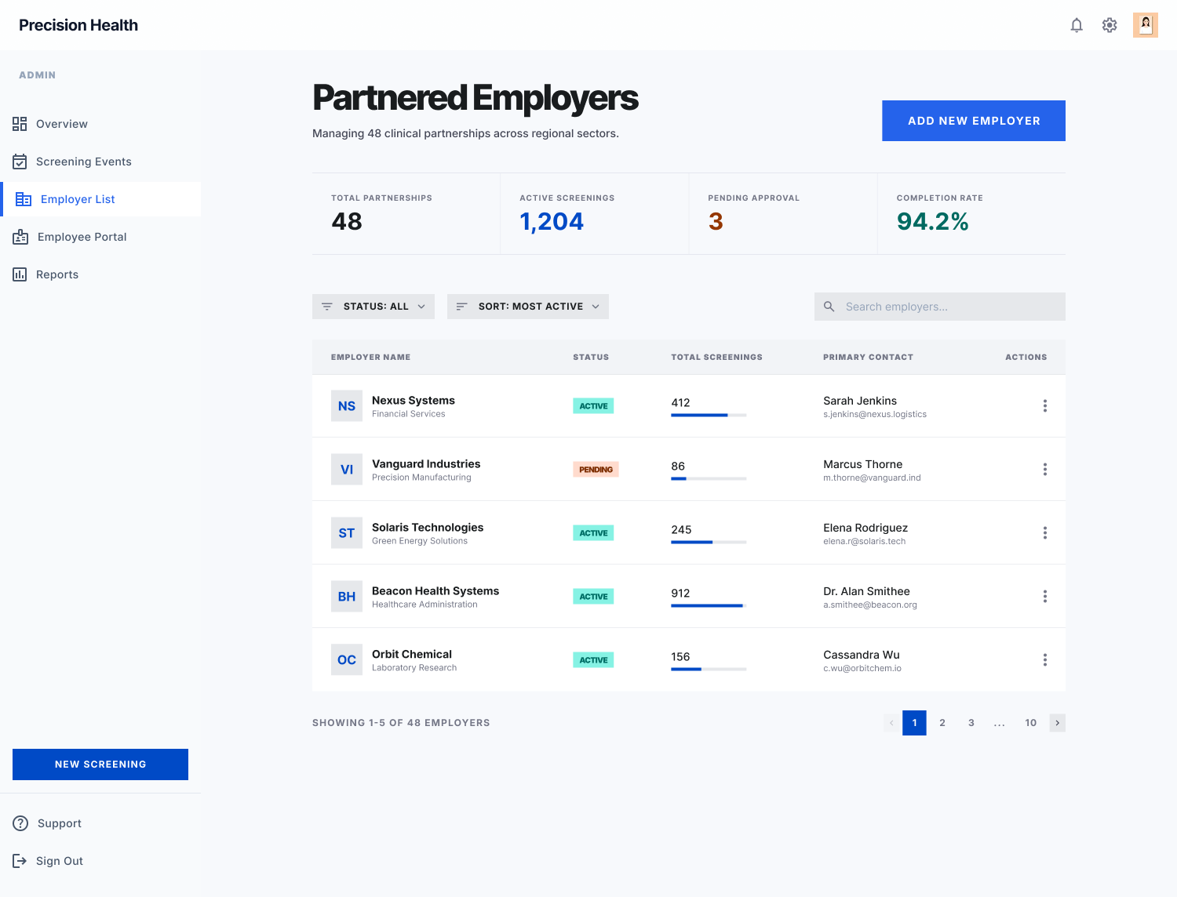Screen dimensions: 1177x897
Task: Click the Employer Name column header
Action: [x=370, y=357]
